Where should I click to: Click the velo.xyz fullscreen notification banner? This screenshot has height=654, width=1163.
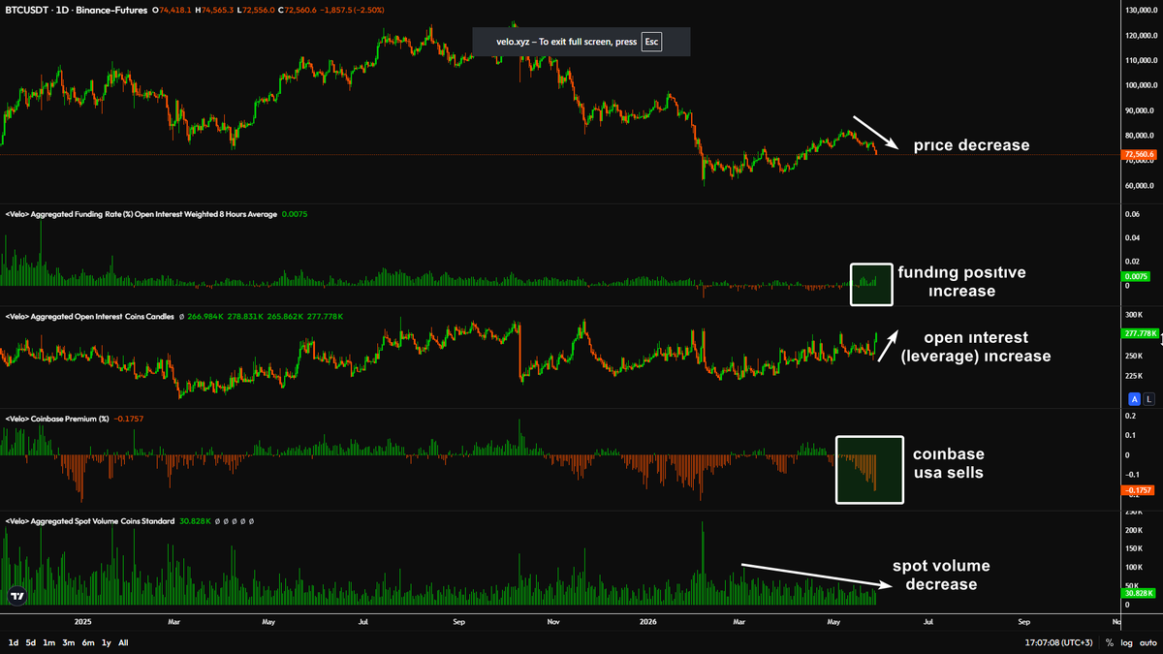(581, 42)
